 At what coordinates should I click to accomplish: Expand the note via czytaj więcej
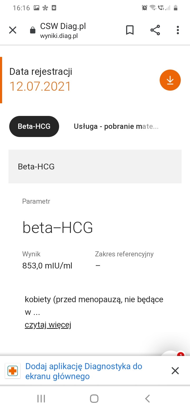point(48,325)
